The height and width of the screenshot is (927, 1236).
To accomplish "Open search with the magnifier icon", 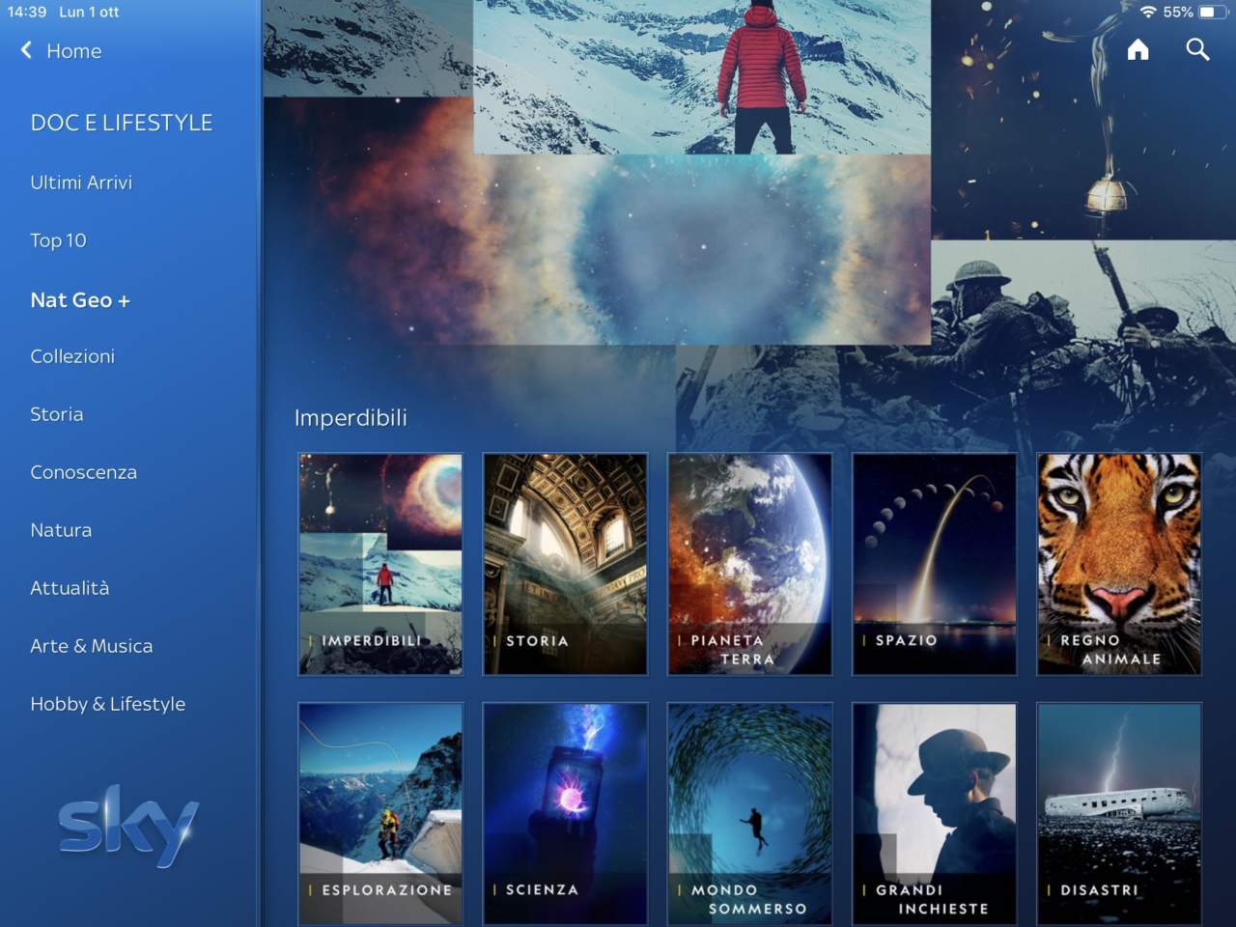I will pyautogui.click(x=1197, y=50).
